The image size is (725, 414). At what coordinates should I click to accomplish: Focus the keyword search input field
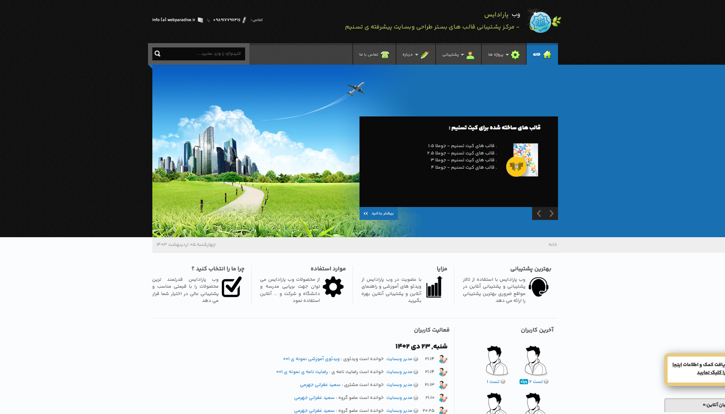[x=203, y=54]
